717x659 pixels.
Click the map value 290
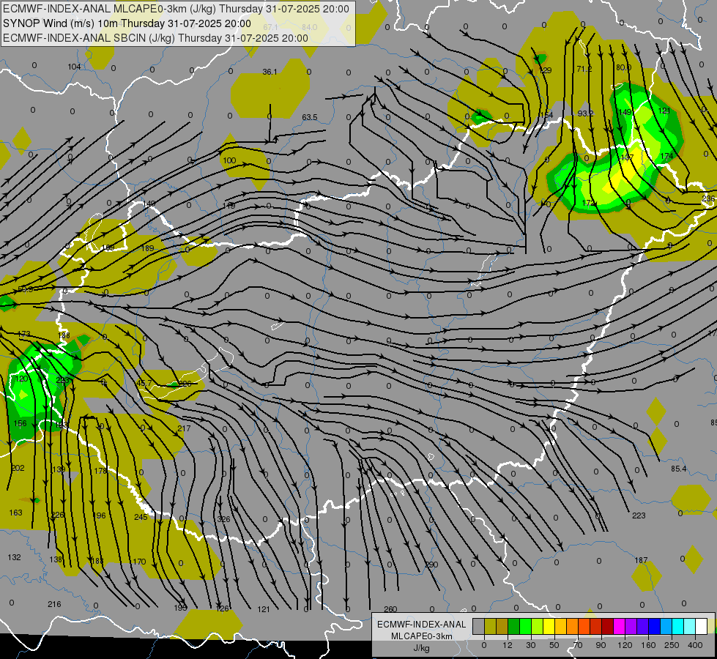(431, 565)
